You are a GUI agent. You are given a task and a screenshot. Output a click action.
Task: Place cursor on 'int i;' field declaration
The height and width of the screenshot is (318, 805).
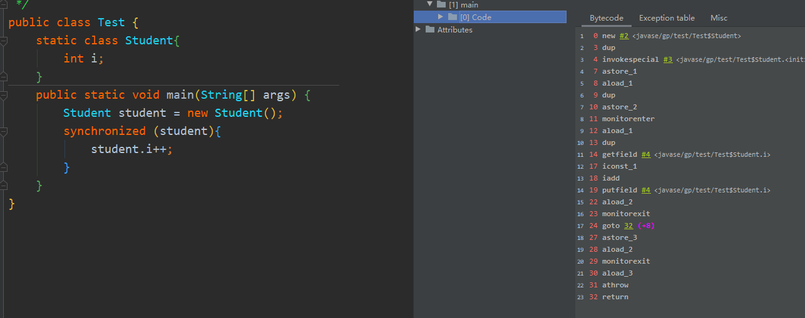(x=83, y=59)
